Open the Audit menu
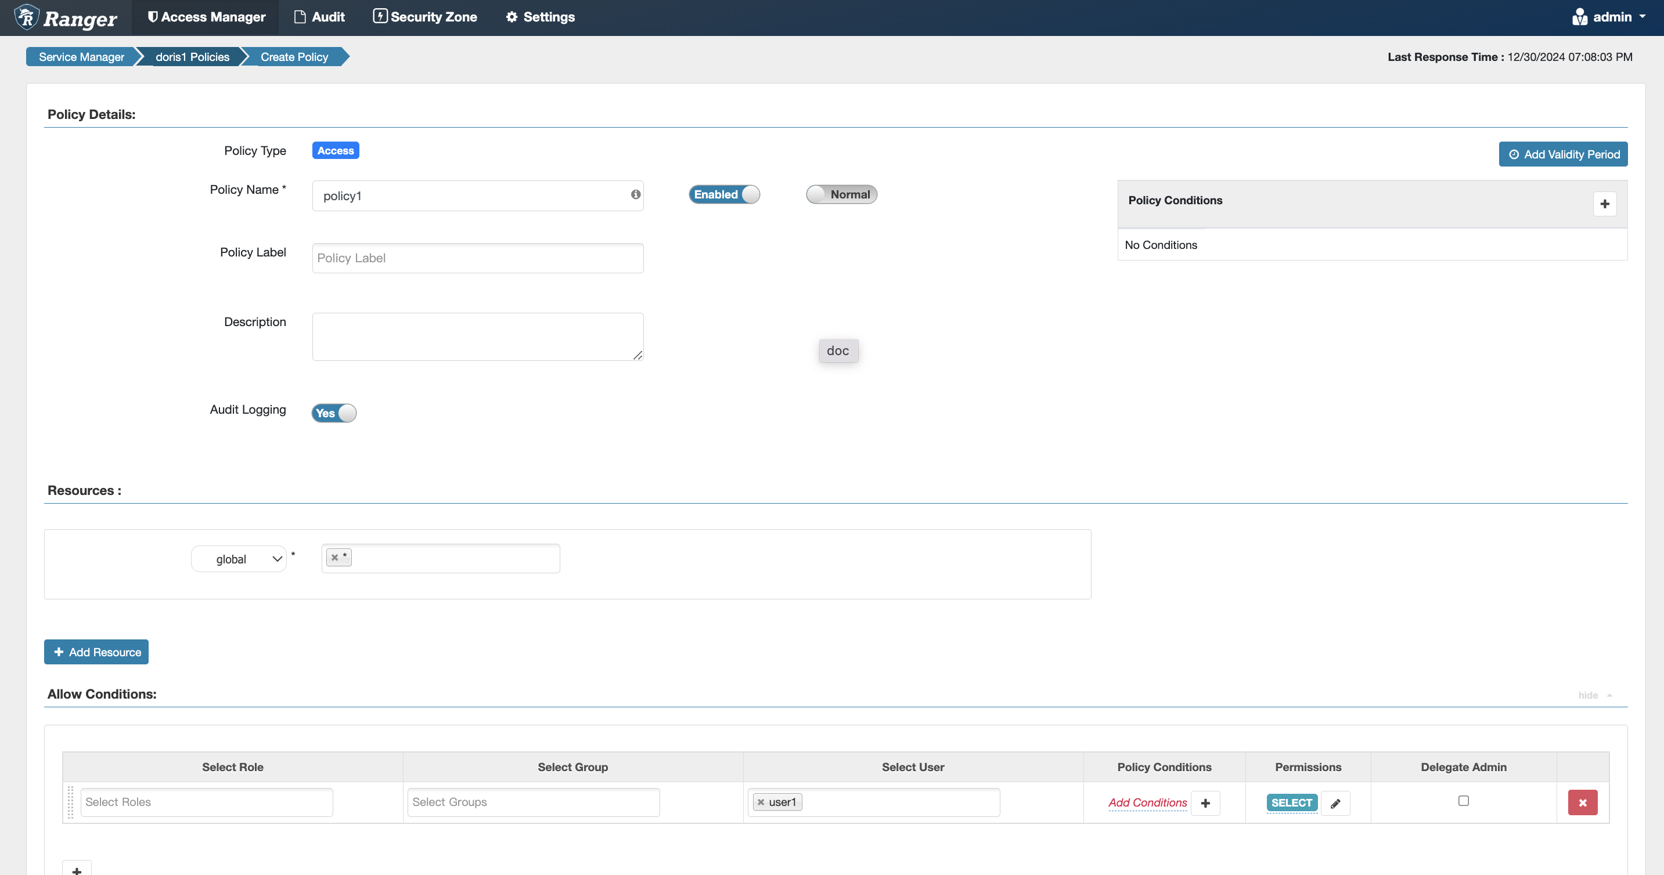Image resolution: width=1664 pixels, height=875 pixels. pos(320,17)
